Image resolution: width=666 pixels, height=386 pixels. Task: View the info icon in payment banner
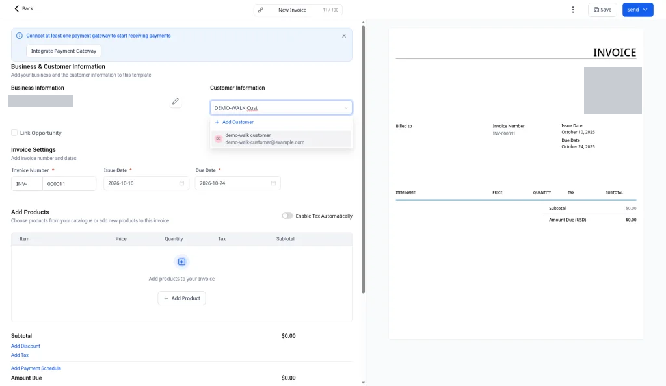click(19, 36)
